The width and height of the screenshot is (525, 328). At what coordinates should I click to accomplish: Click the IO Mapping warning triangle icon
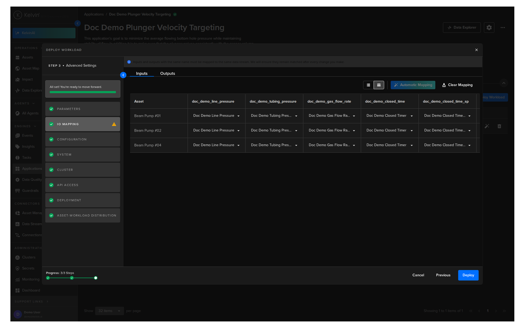click(x=114, y=124)
